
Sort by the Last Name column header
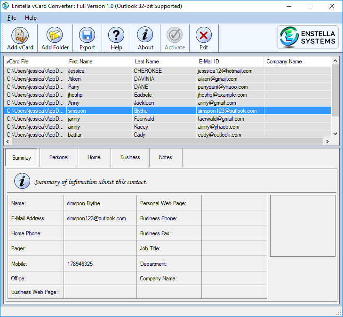[x=164, y=62]
